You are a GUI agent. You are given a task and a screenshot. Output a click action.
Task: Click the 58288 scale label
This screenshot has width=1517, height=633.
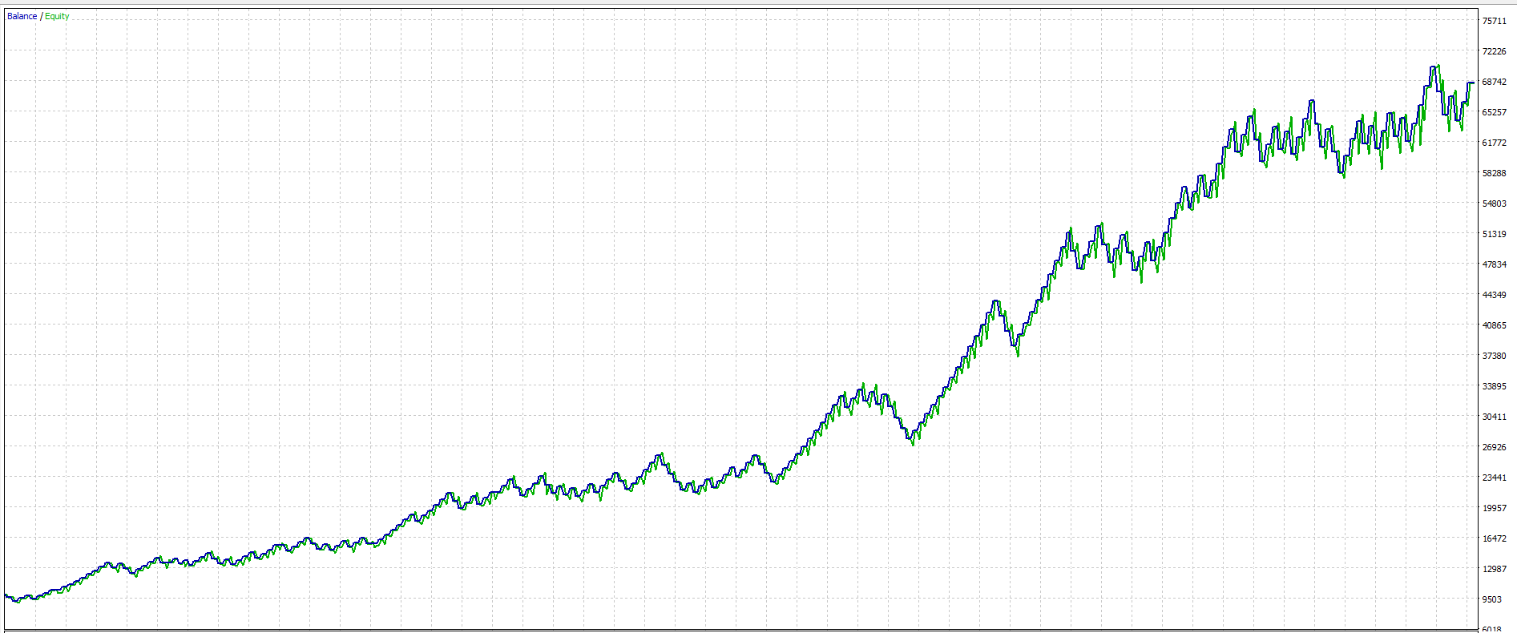tap(1494, 173)
